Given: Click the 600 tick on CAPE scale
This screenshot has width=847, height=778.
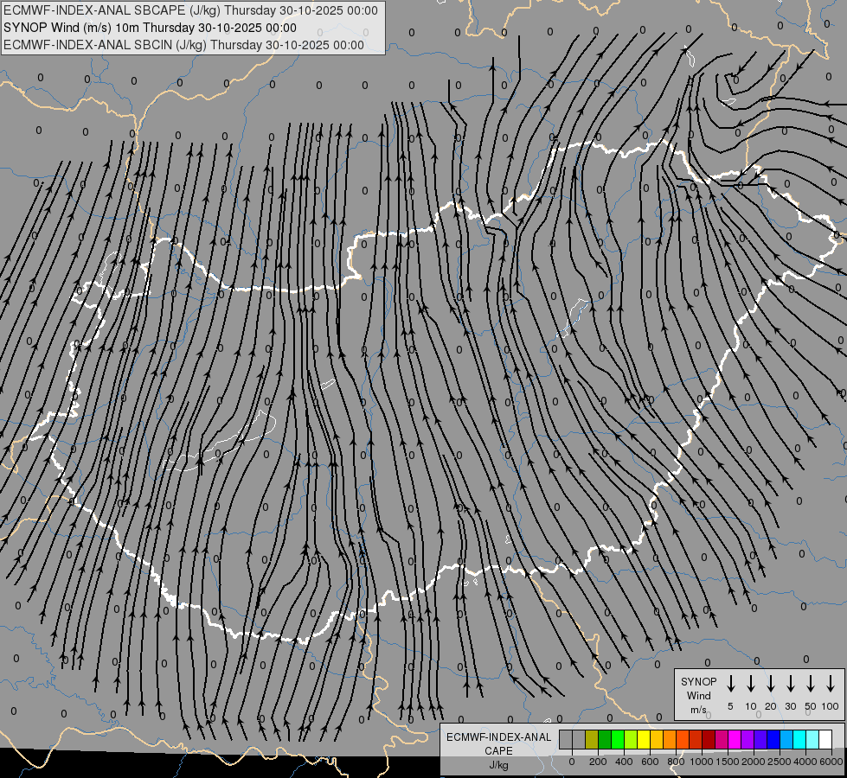Looking at the screenshot, I should click(650, 762).
